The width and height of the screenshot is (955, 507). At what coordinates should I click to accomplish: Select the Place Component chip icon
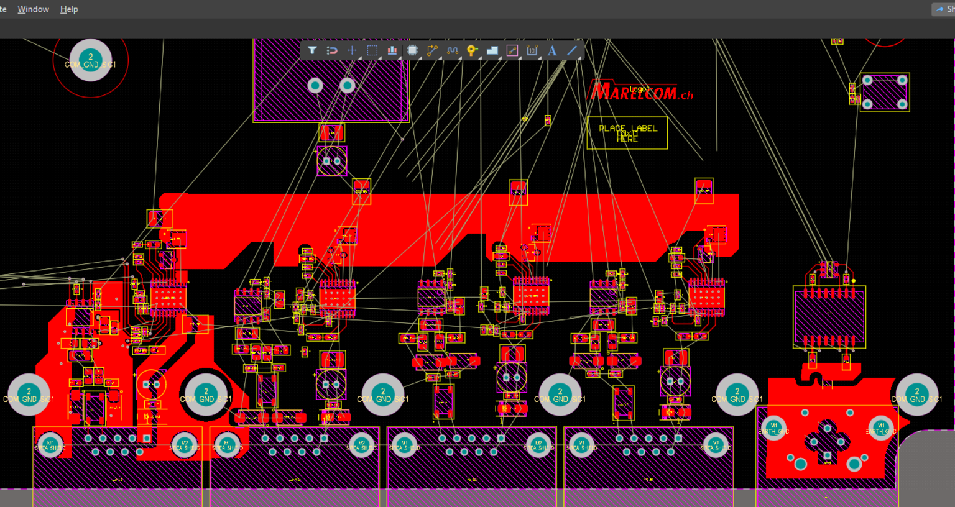pyautogui.click(x=412, y=50)
